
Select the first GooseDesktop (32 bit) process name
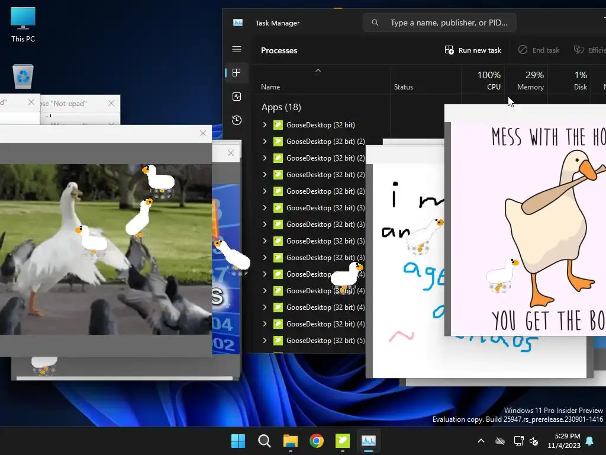coord(320,124)
